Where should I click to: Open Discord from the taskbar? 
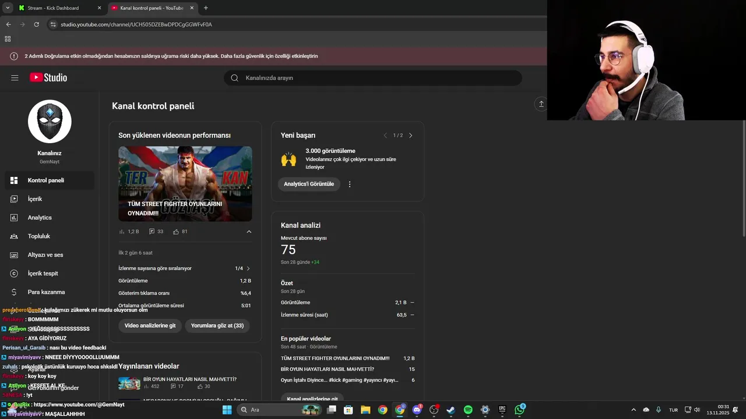click(x=417, y=410)
